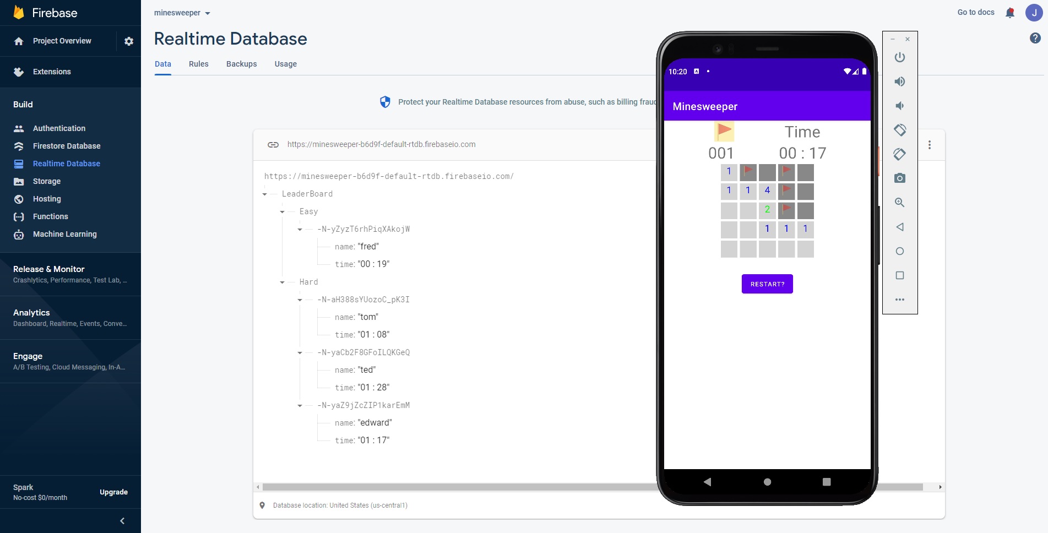Image resolution: width=1048 pixels, height=533 pixels.
Task: Open project settings gear icon
Action: coord(129,41)
